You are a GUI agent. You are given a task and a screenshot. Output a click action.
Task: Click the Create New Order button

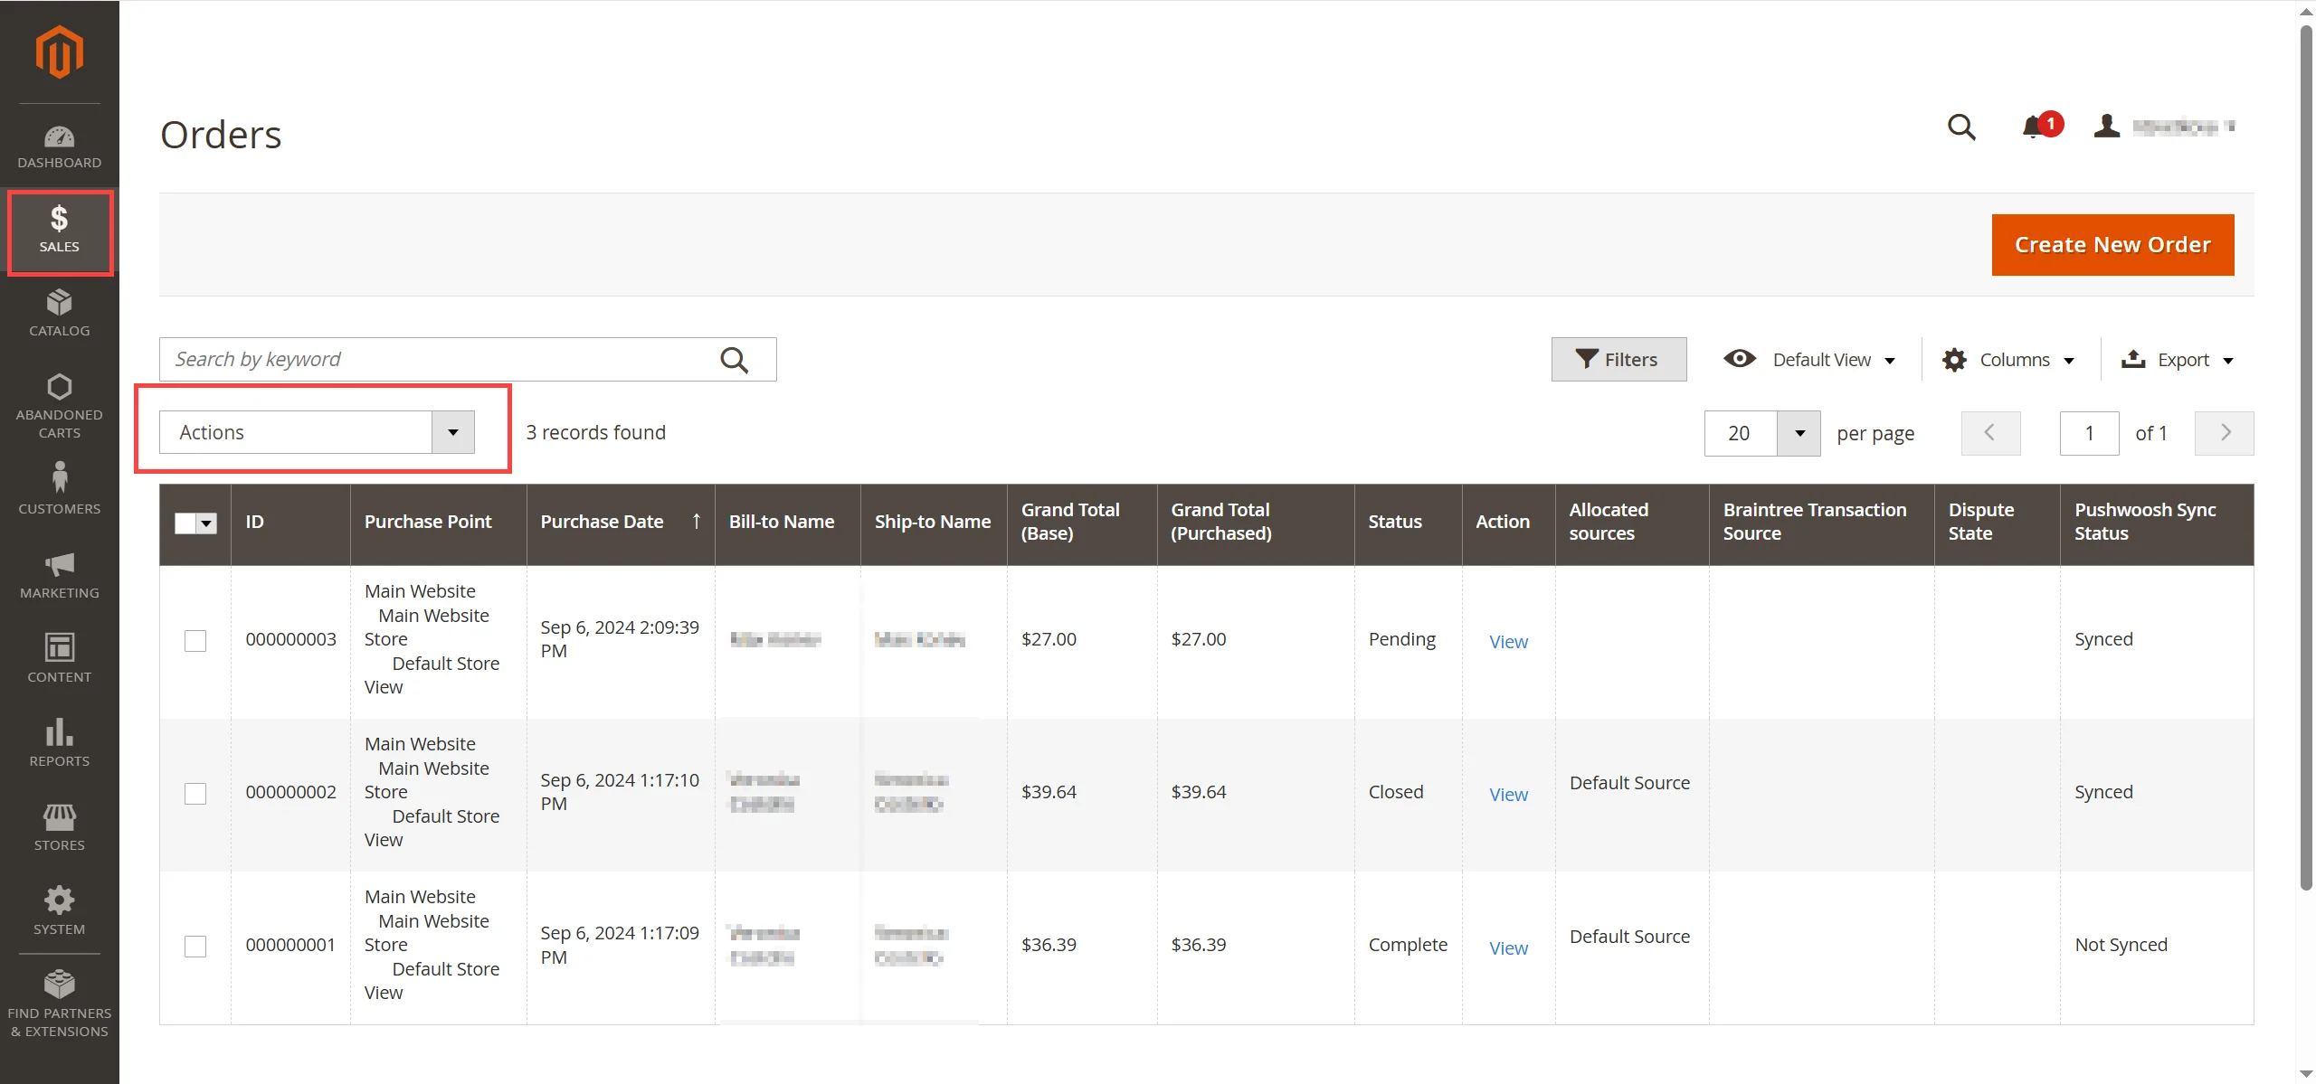(2112, 245)
